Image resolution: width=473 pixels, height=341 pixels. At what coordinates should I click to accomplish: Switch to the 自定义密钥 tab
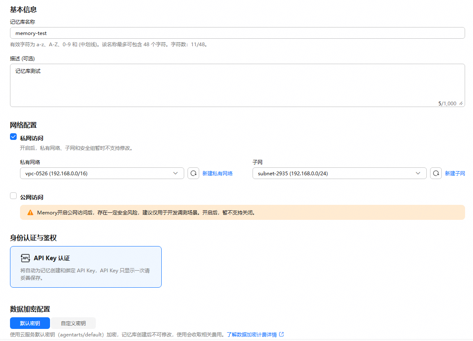point(73,323)
